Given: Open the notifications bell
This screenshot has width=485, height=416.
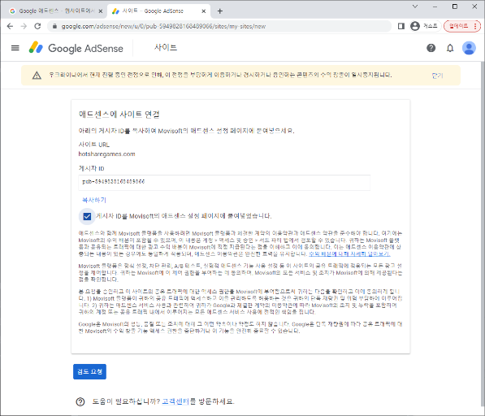Looking at the screenshot, I should pyautogui.click(x=450, y=48).
